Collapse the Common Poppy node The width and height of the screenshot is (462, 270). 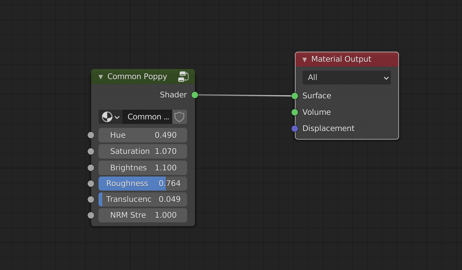[101, 77]
